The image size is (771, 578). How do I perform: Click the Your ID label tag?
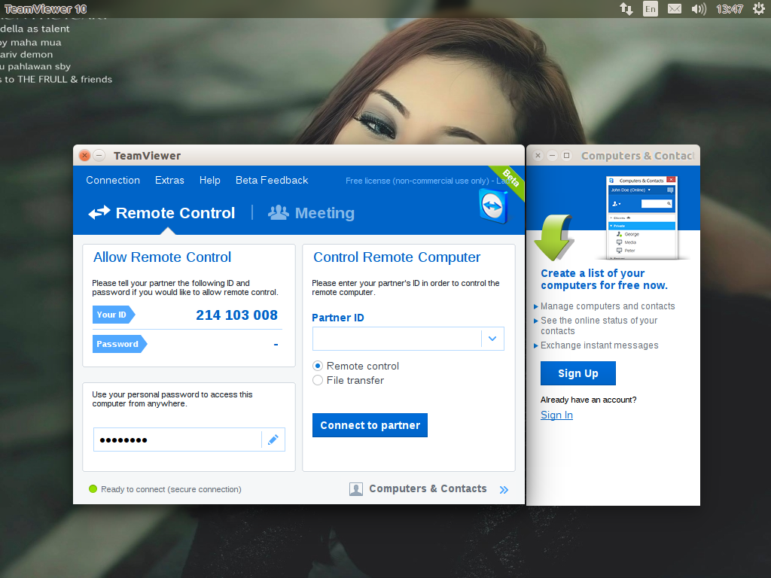(114, 315)
